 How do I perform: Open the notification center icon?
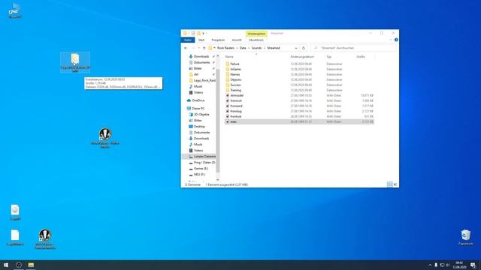pos(473,265)
